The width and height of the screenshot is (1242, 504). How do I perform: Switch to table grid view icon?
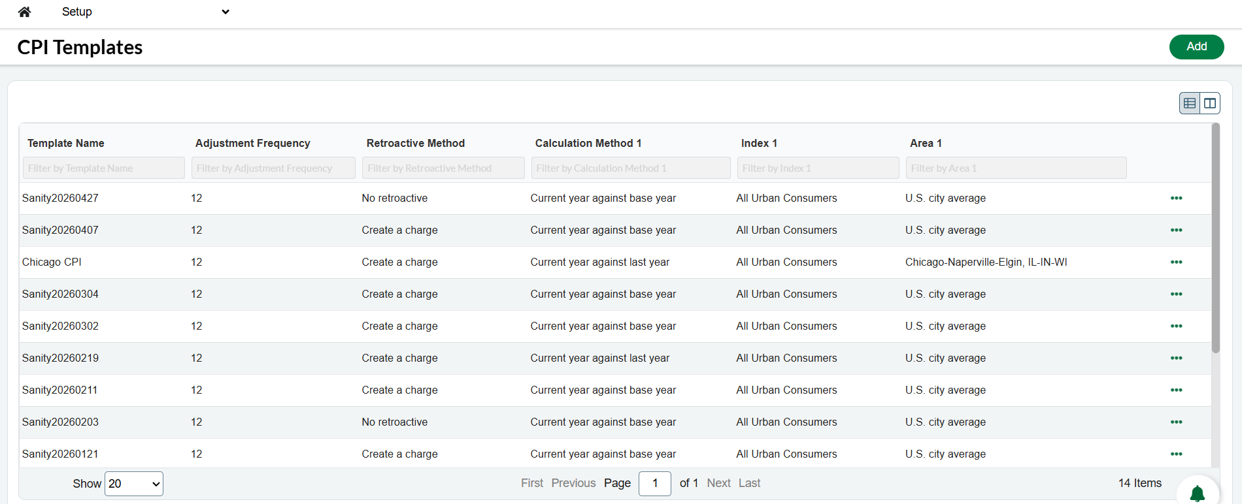[1190, 103]
